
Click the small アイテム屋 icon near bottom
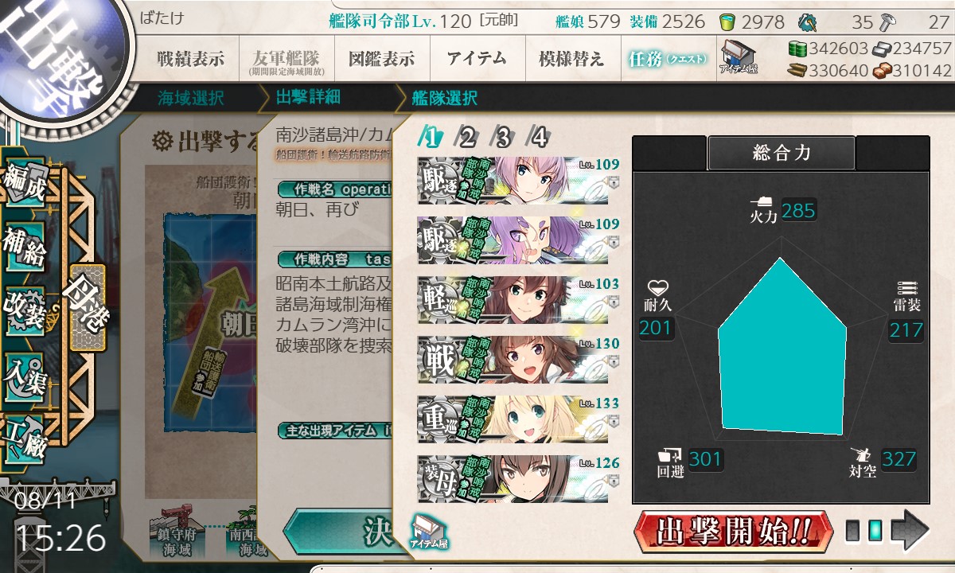(x=430, y=532)
